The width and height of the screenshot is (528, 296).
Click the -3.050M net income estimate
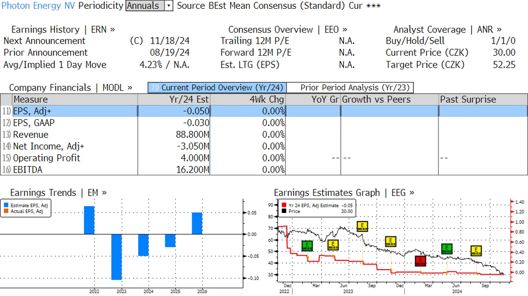click(193, 146)
